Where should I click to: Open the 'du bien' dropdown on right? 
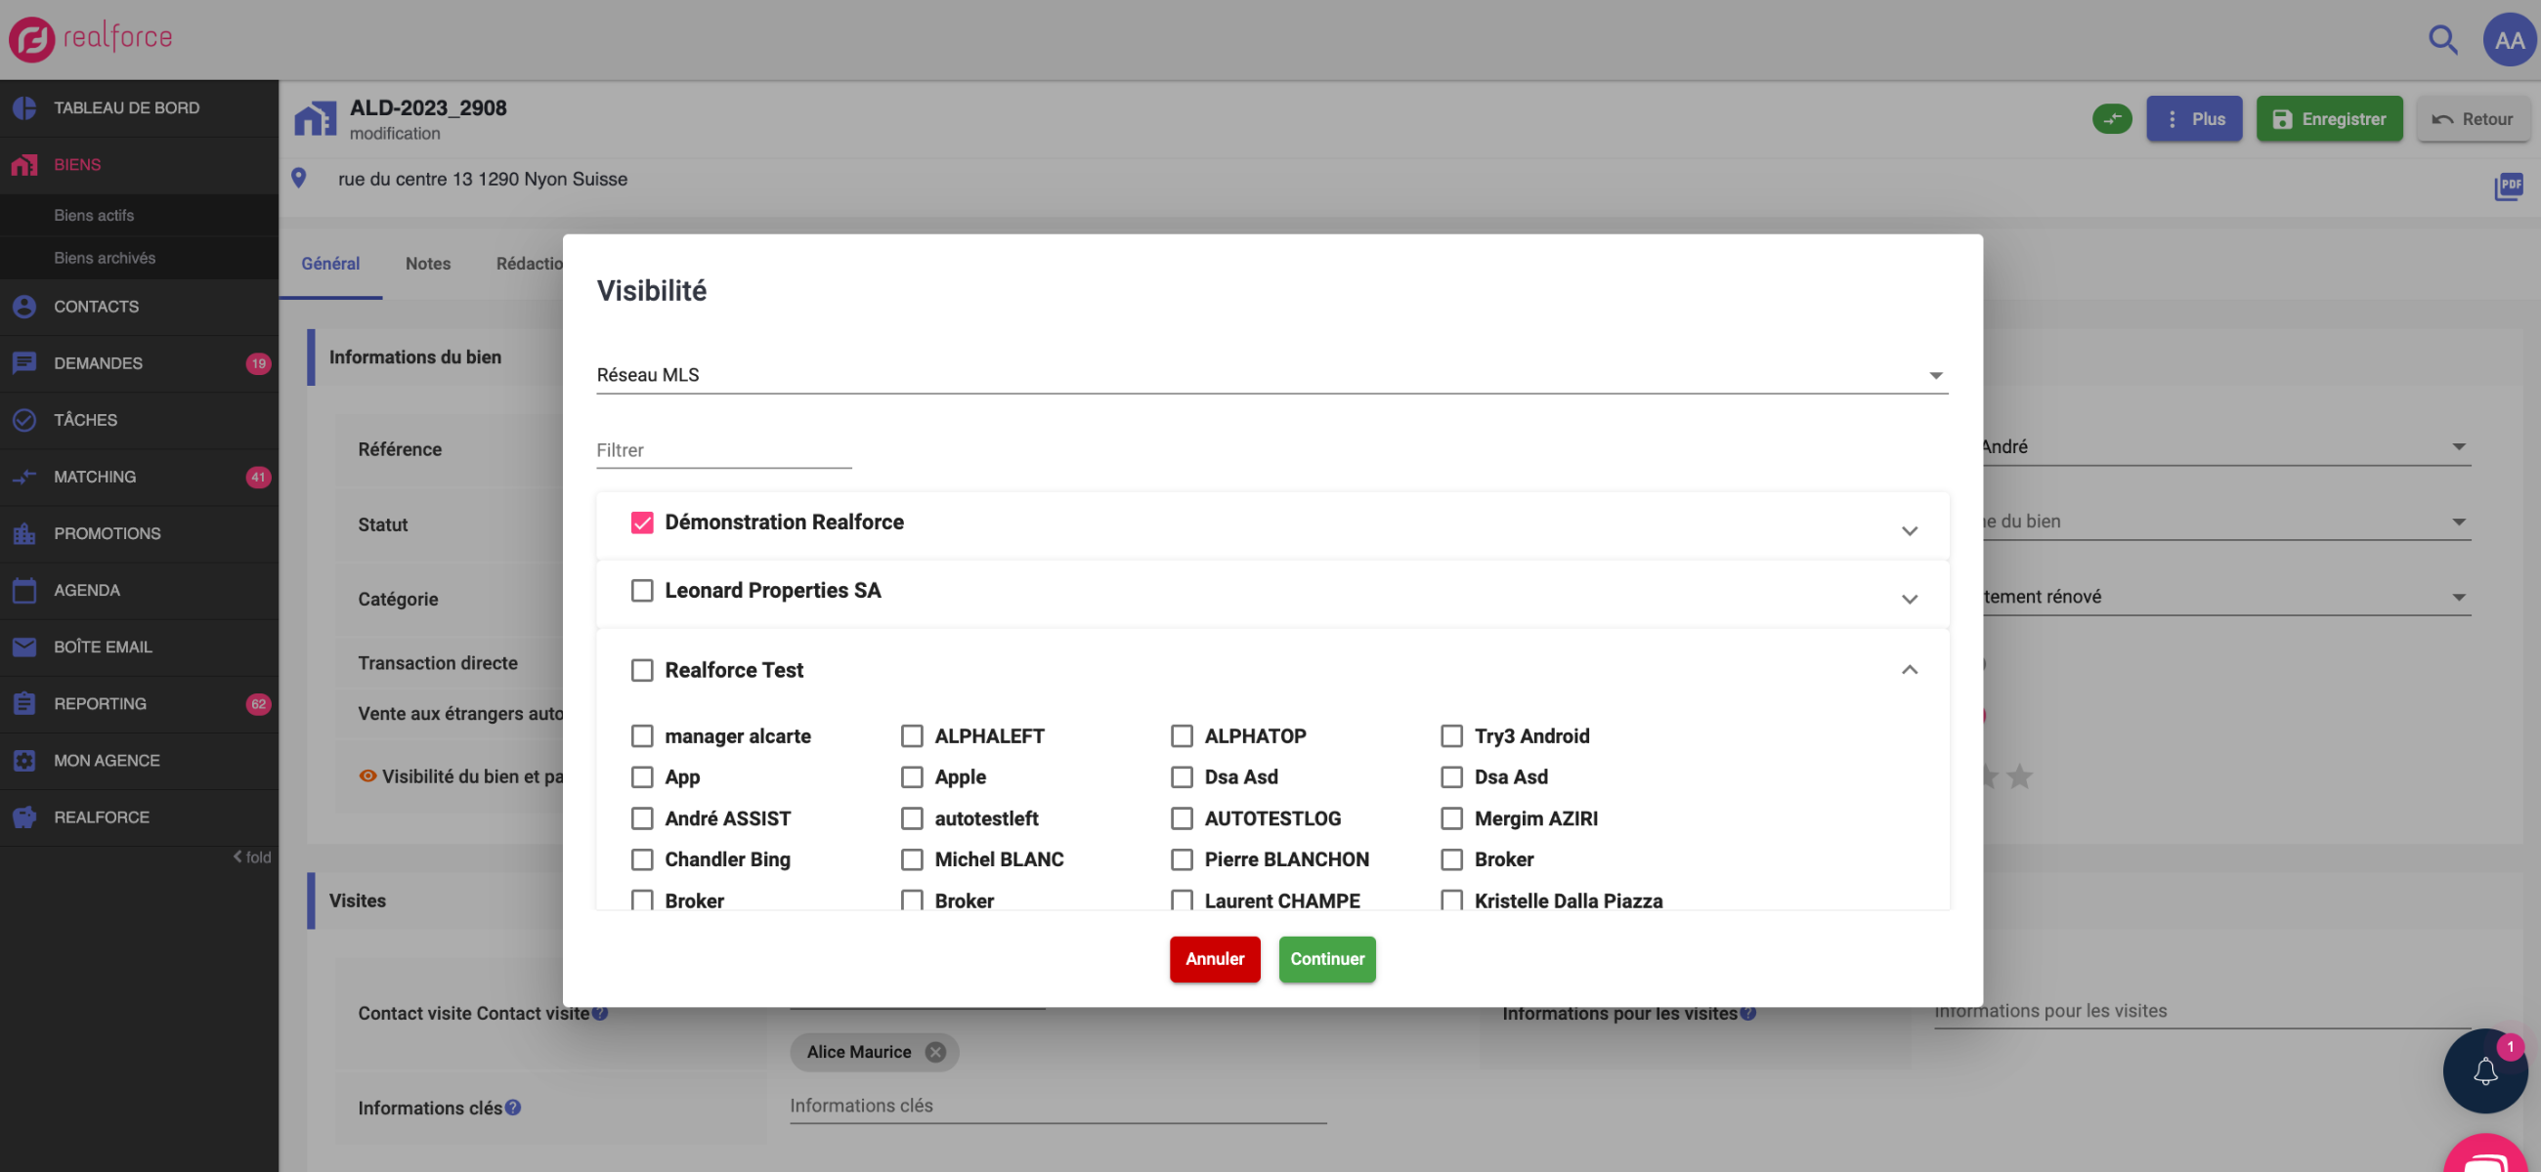[x=2226, y=522]
